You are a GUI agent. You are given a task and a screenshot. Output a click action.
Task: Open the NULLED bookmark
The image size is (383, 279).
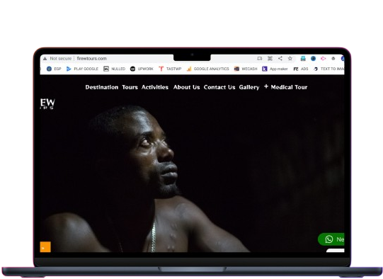click(x=114, y=69)
